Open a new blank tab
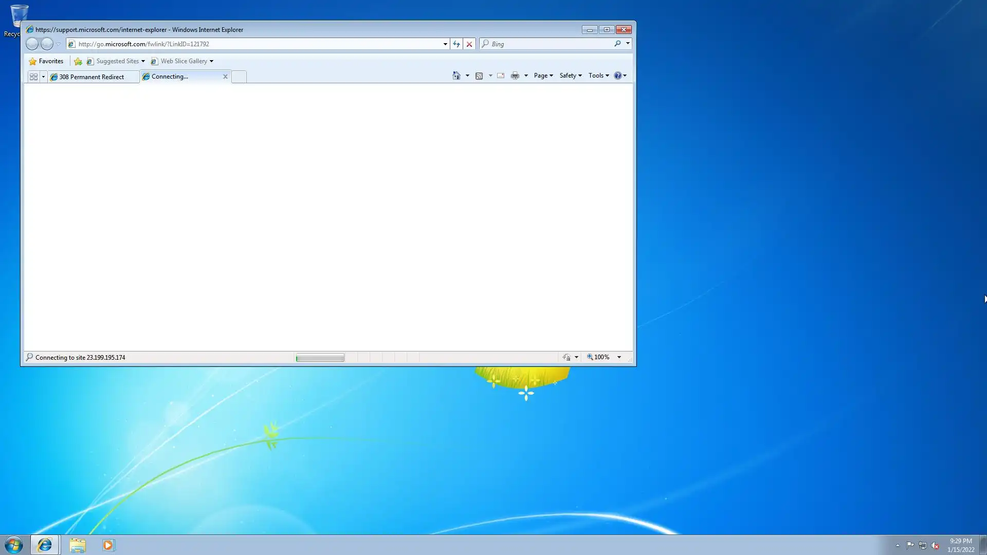This screenshot has width=987, height=555. [x=239, y=77]
